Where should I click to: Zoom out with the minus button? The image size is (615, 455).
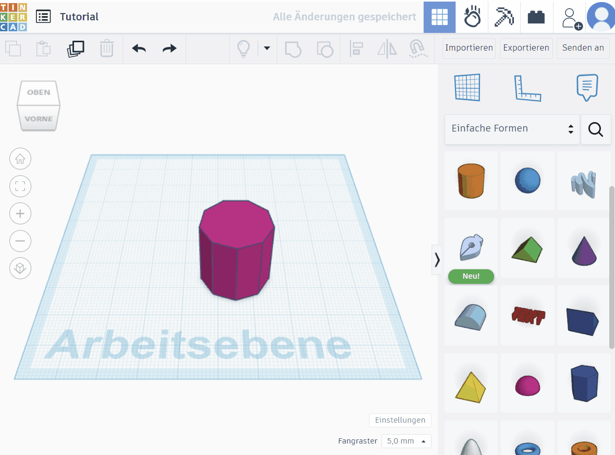tap(20, 241)
